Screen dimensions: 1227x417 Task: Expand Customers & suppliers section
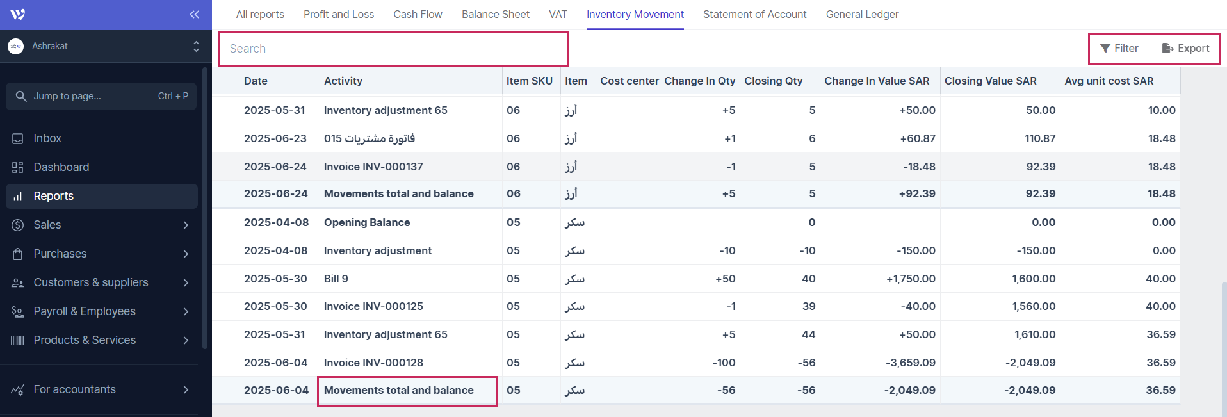185,282
